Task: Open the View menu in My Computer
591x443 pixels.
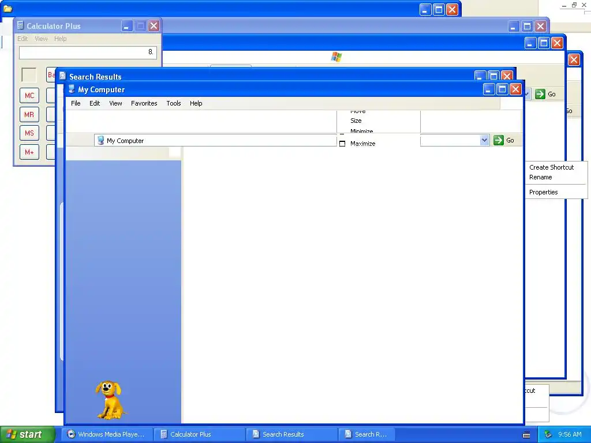Action: tap(115, 103)
